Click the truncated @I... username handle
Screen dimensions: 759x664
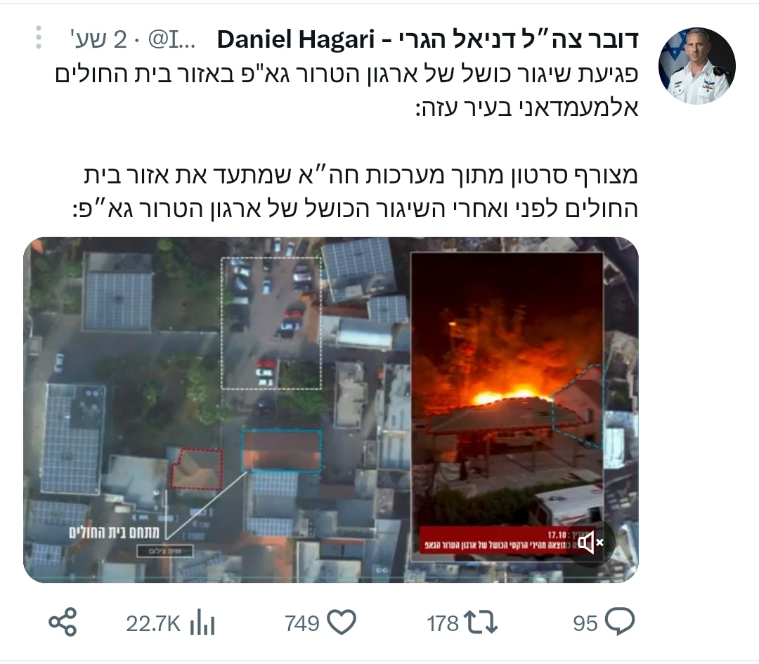pyautogui.click(x=172, y=39)
